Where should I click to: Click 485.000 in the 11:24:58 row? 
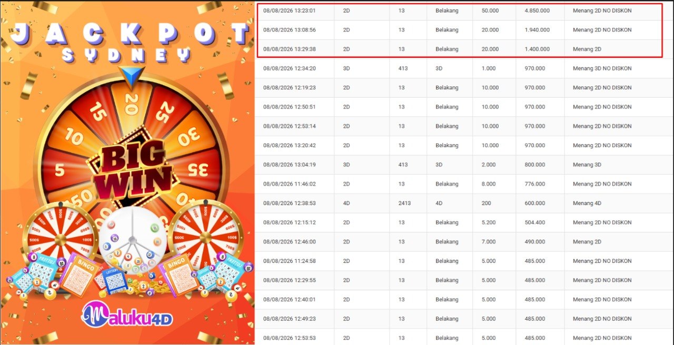point(534,261)
